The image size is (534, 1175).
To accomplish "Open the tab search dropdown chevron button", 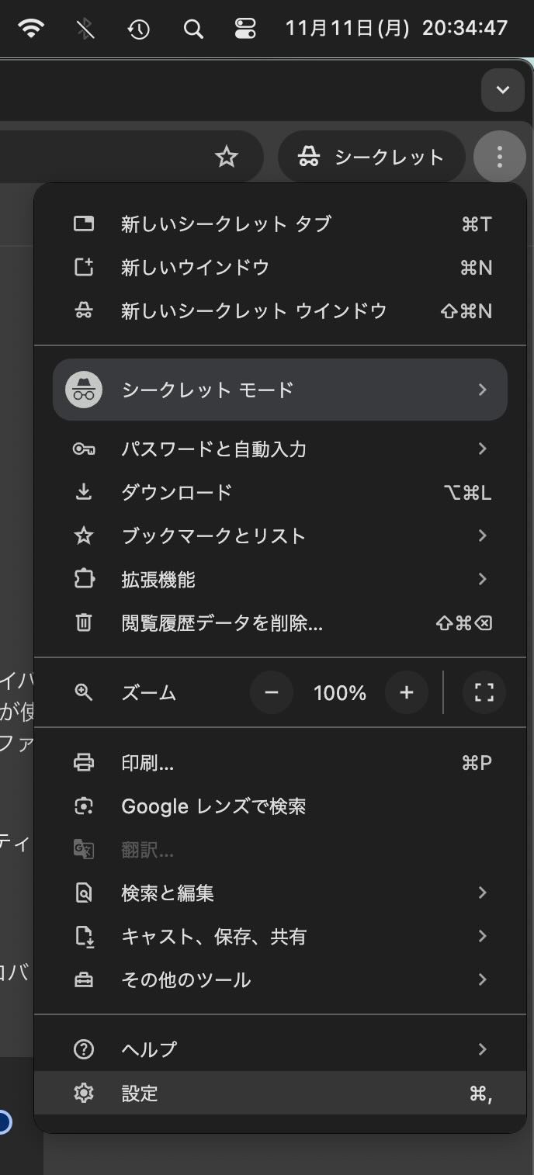I will [x=502, y=90].
